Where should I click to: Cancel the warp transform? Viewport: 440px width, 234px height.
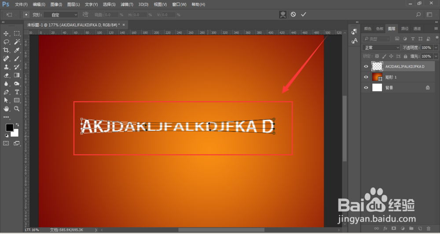pyautogui.click(x=293, y=14)
